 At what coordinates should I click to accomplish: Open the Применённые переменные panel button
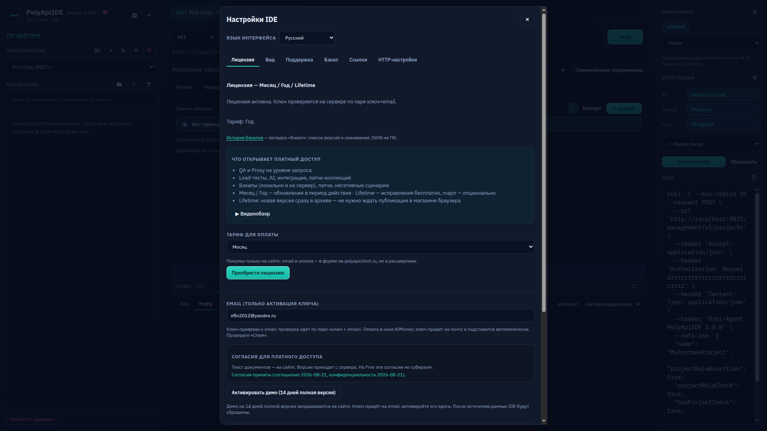coord(608,70)
